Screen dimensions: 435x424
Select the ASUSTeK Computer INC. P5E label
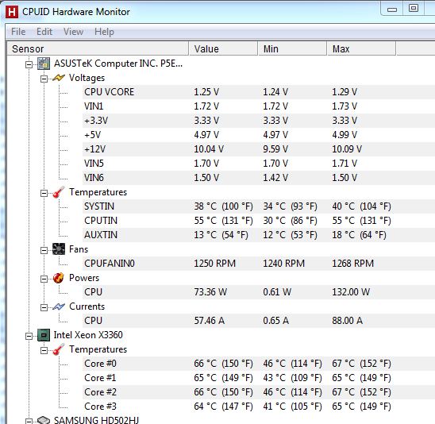118,64
